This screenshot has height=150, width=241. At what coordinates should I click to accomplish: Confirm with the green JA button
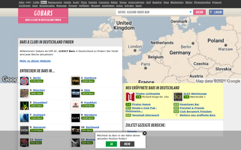pyautogui.click(x=111, y=144)
